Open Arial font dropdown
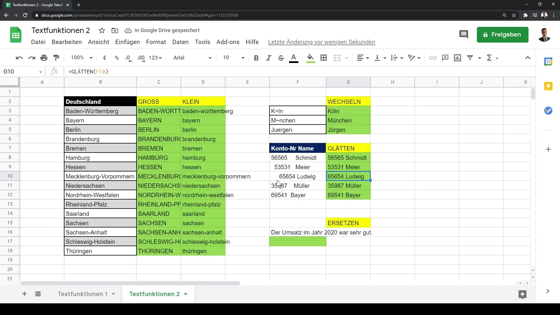560x315 pixels. pyautogui.click(x=192, y=58)
